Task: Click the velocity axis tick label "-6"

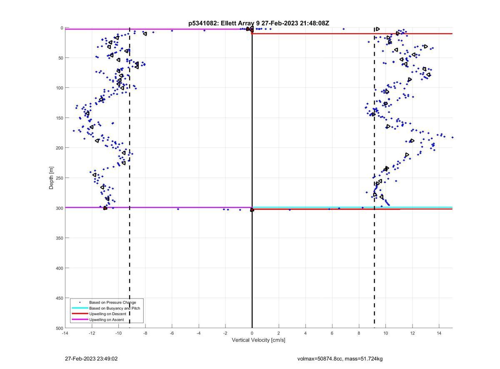Action: [x=172, y=333]
